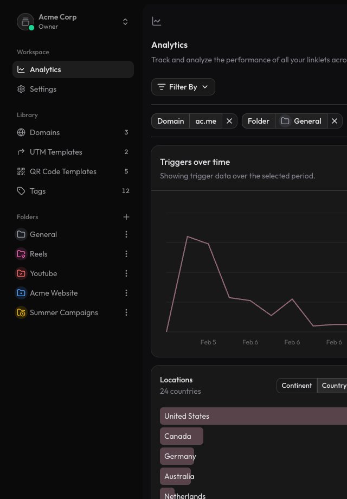This screenshot has height=499, width=347.
Task: Open options menu for Youtube folder
Action: pyautogui.click(x=126, y=273)
